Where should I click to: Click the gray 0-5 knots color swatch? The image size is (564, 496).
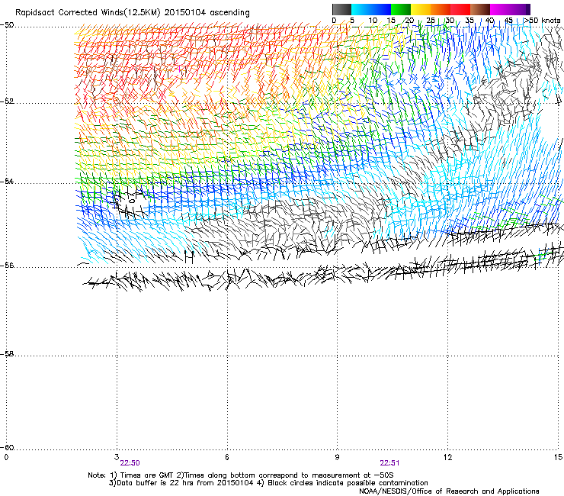[341, 9]
